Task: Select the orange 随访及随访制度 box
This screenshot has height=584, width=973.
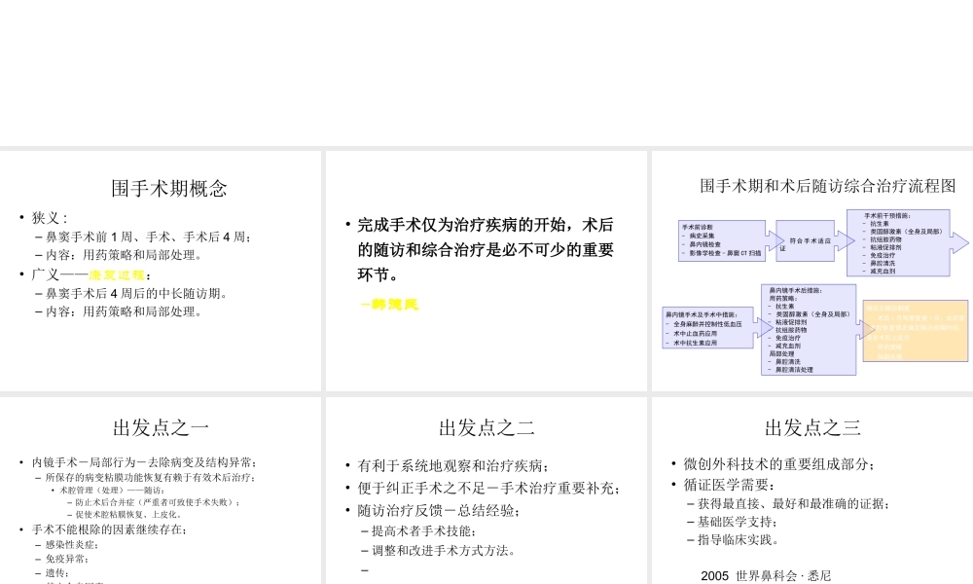Action: (x=916, y=331)
